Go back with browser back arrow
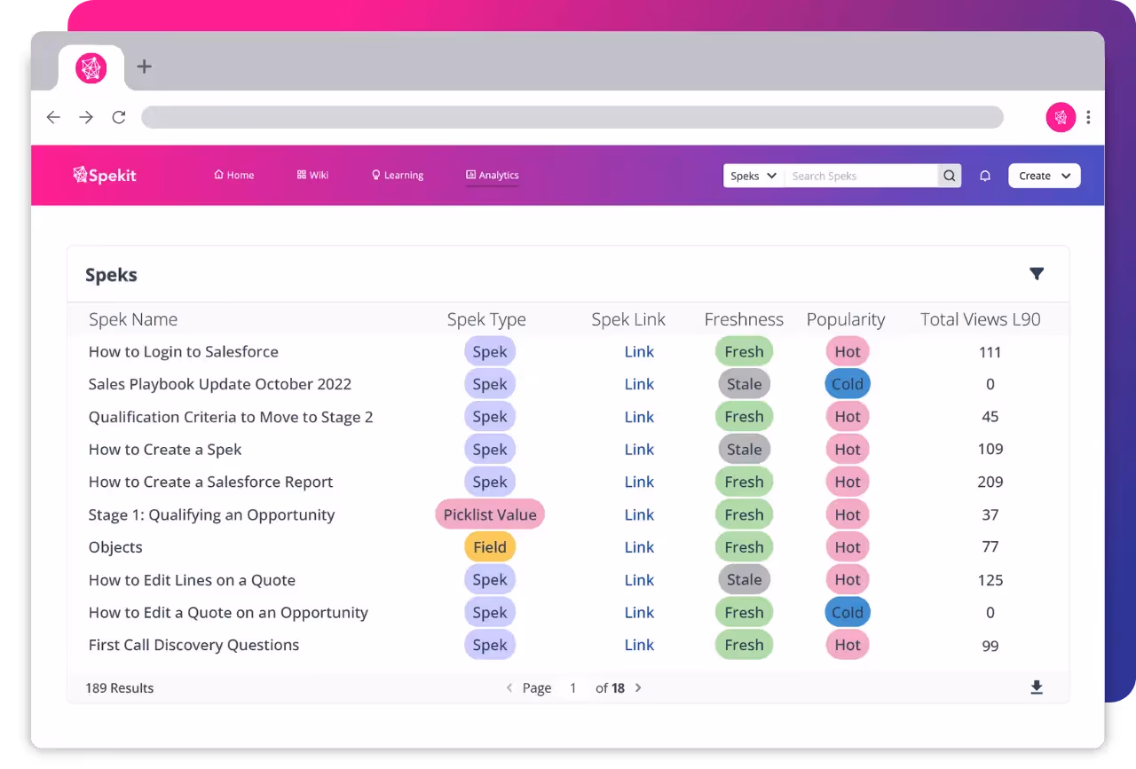1136x769 pixels. click(x=53, y=117)
